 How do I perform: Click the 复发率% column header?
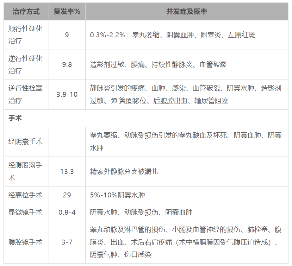coord(67,12)
